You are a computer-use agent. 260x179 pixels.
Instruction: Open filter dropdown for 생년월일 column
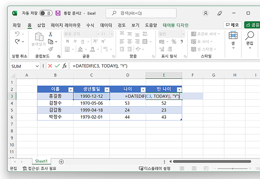pos(107,90)
